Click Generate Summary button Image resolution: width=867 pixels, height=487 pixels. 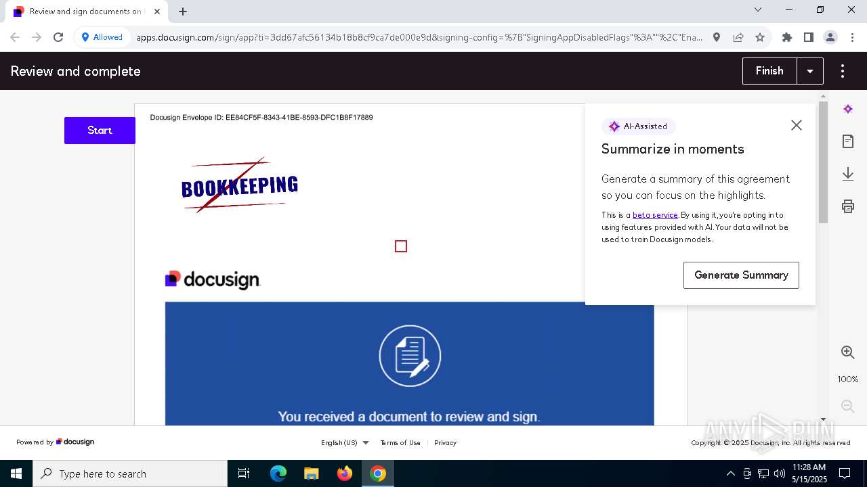[741, 275]
